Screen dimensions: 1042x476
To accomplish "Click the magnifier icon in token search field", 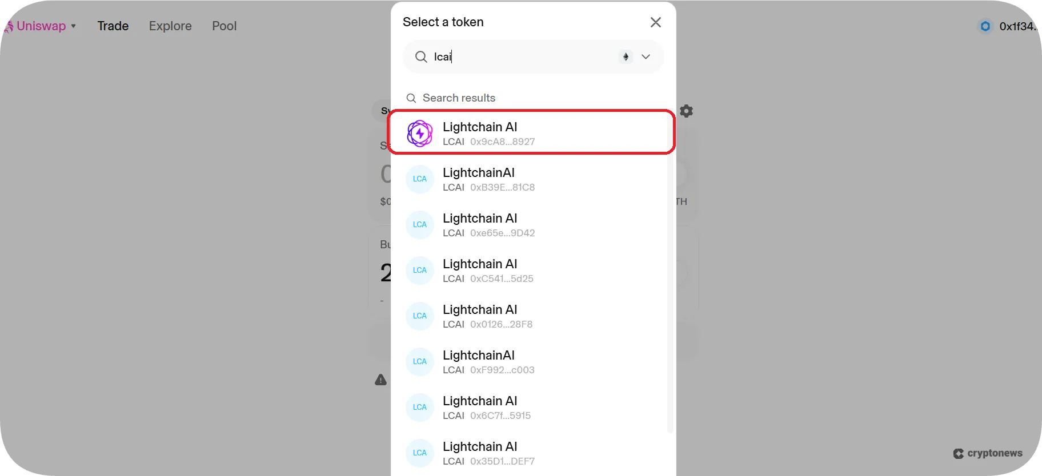I will click(421, 57).
